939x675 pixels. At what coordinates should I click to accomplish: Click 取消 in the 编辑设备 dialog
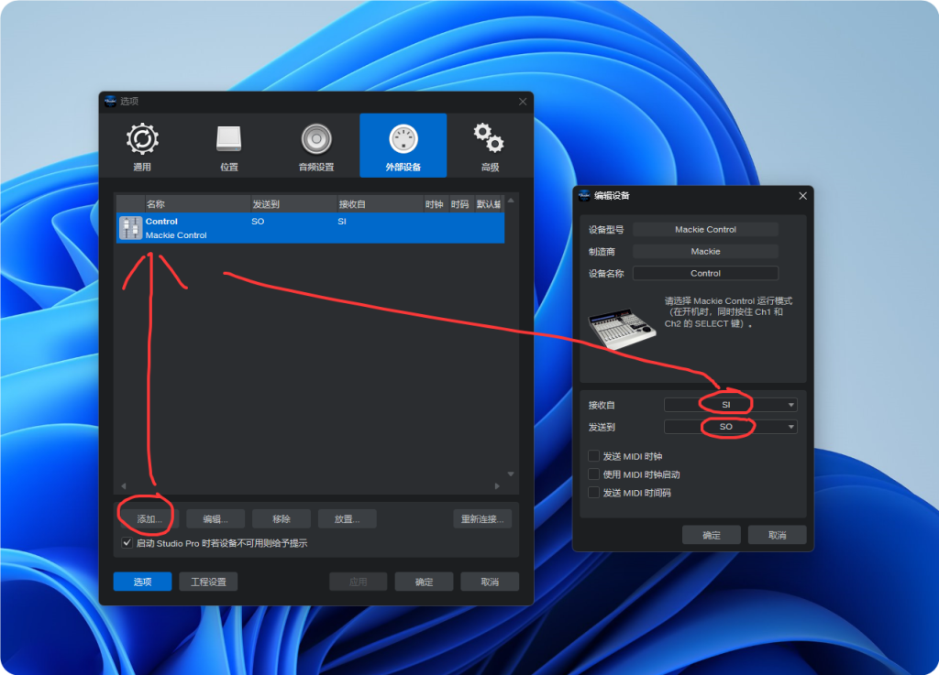(778, 535)
